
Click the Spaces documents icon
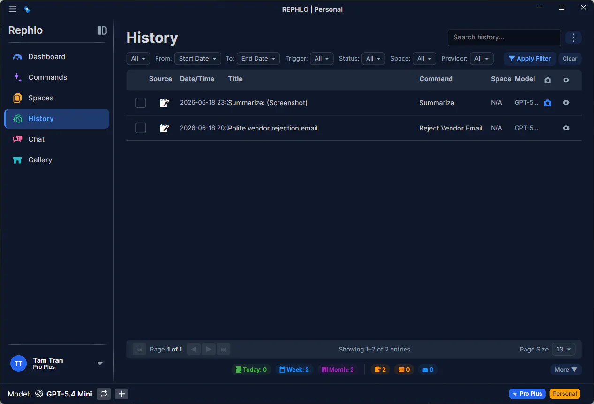pos(17,98)
